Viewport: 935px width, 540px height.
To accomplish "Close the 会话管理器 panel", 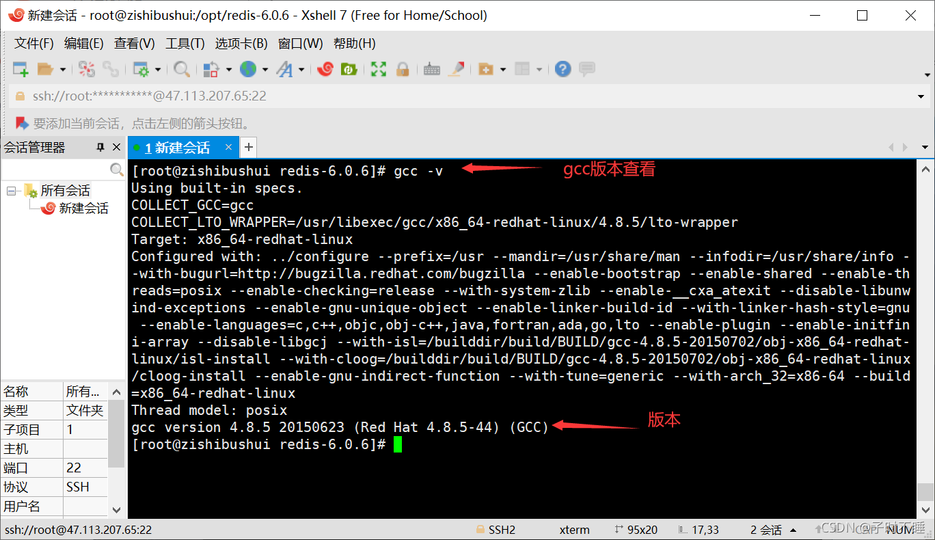I will point(116,147).
